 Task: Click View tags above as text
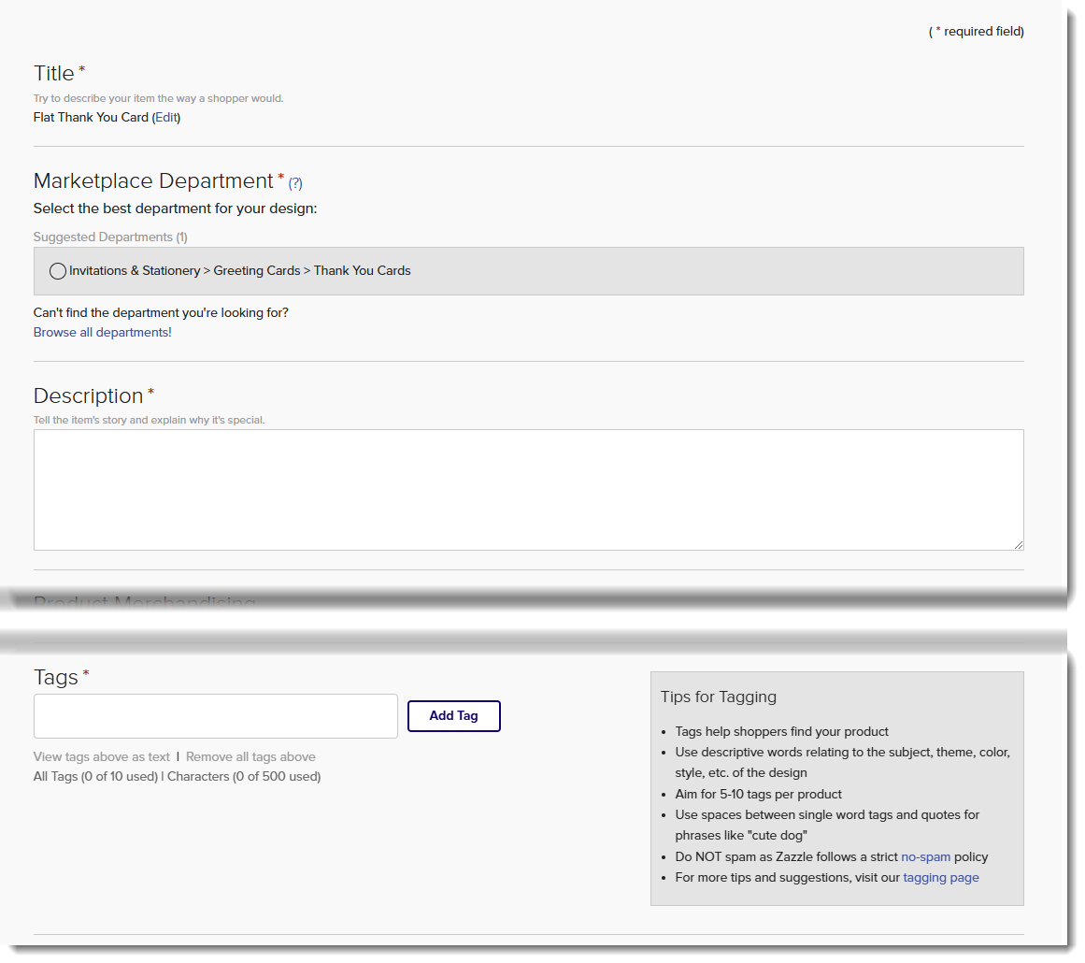[x=102, y=757]
